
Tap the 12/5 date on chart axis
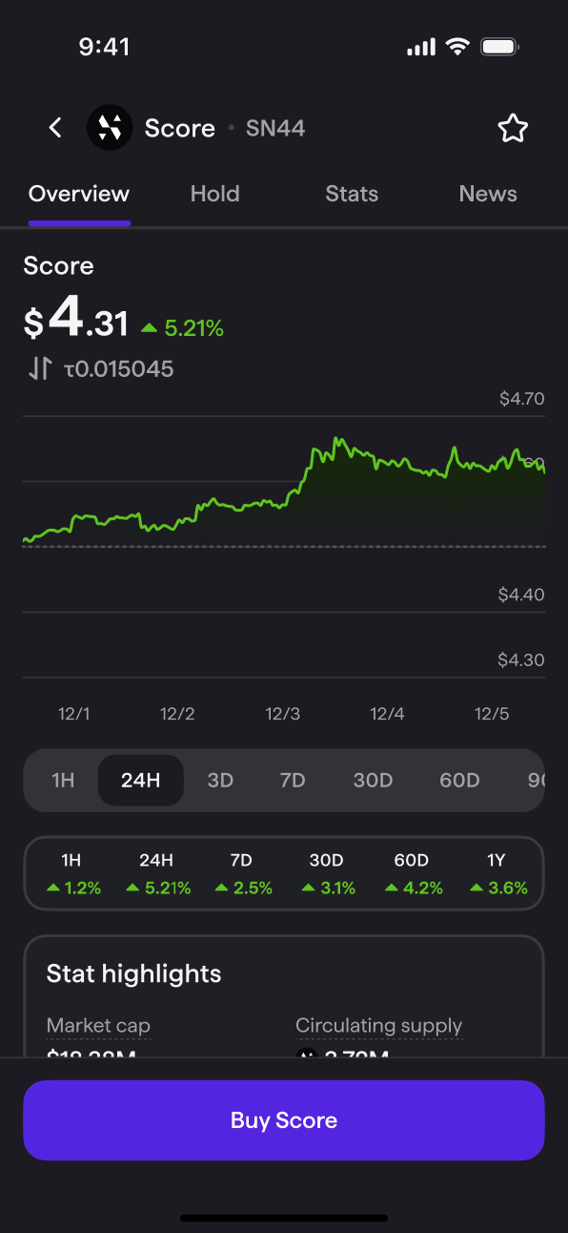492,714
